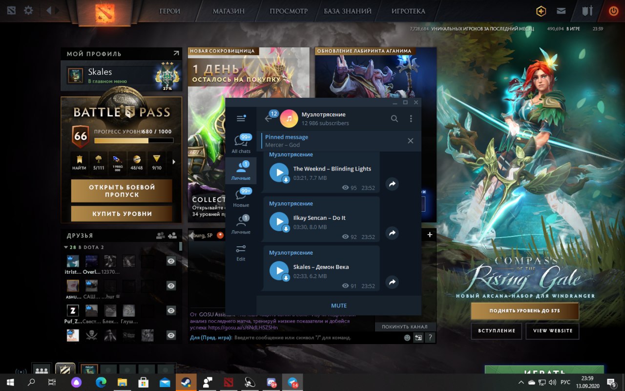
Task: Expand profile with the arrow icon in МОЙ ПРОФИЛЬ
Action: 176,53
